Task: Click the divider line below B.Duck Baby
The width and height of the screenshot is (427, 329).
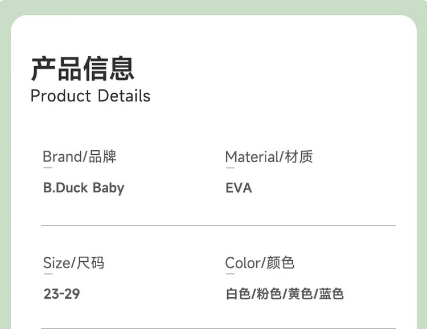Action: click(x=218, y=225)
